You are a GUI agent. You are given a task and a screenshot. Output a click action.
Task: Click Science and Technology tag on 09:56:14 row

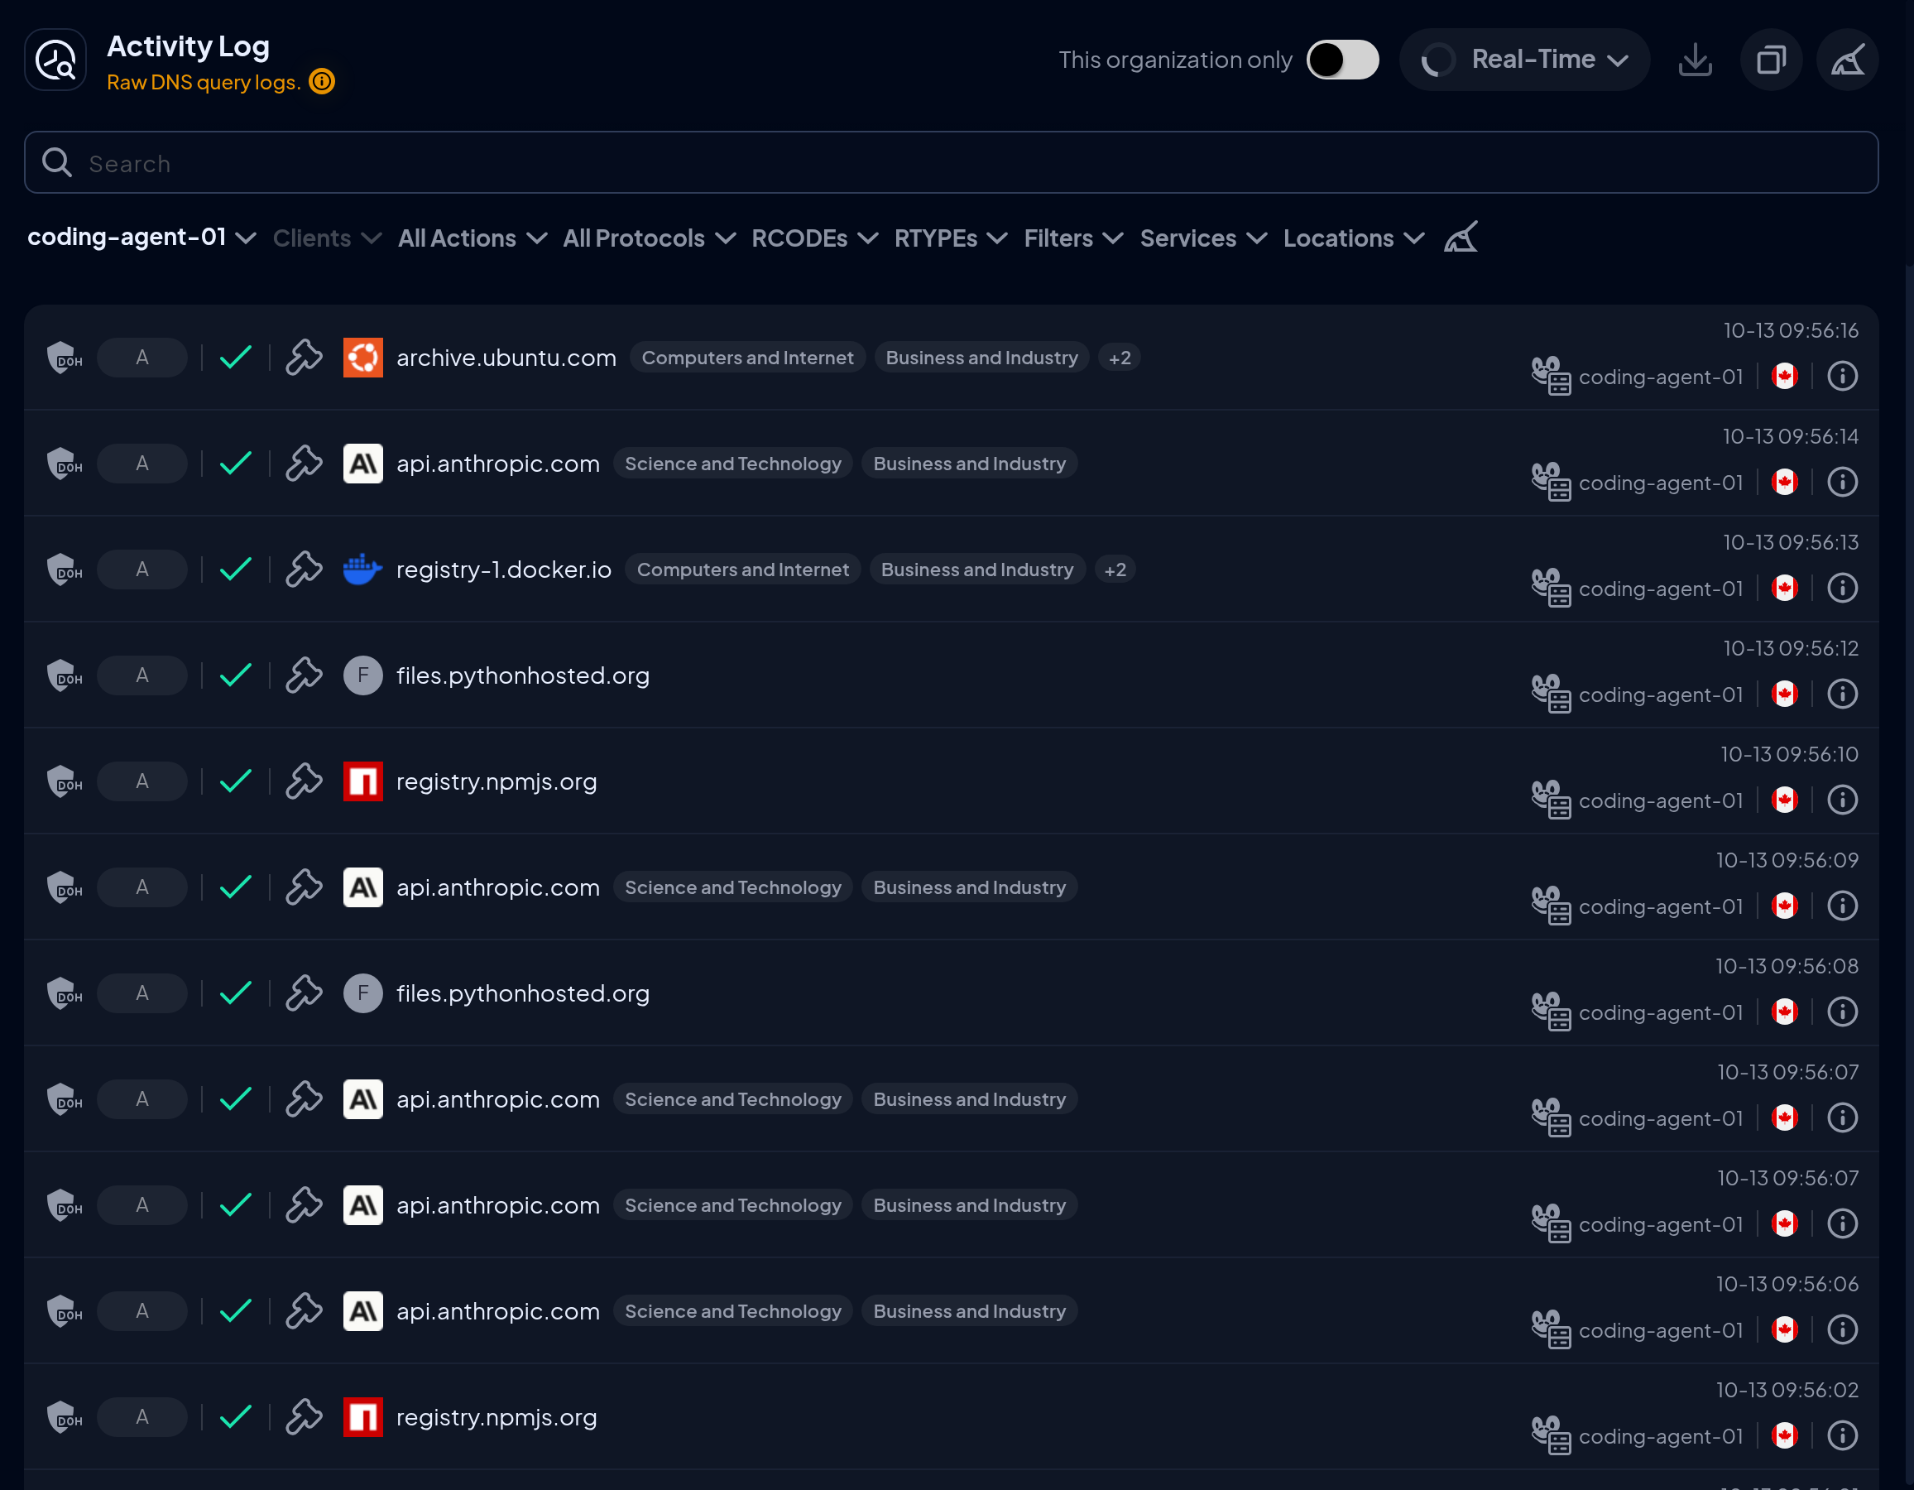coord(732,464)
